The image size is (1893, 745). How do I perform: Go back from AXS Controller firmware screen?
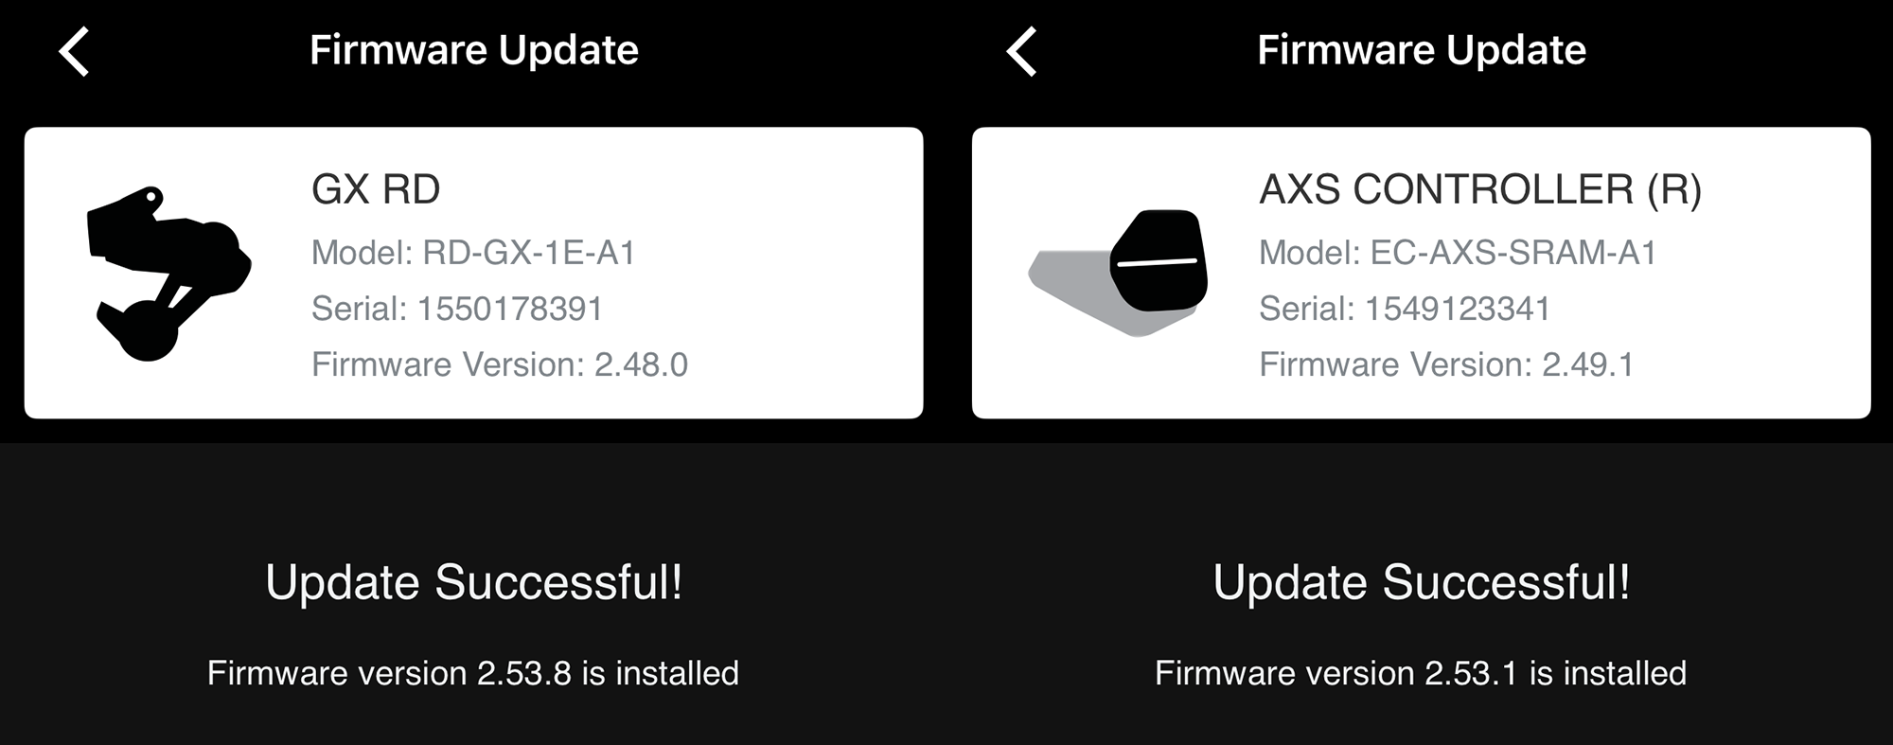click(1021, 51)
